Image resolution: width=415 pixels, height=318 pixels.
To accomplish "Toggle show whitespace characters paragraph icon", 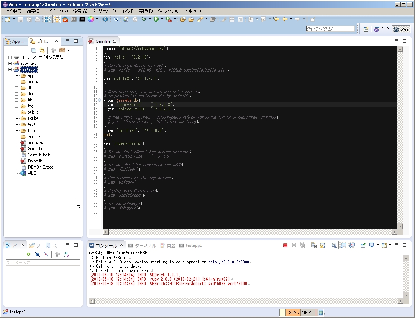I will pos(240,19).
